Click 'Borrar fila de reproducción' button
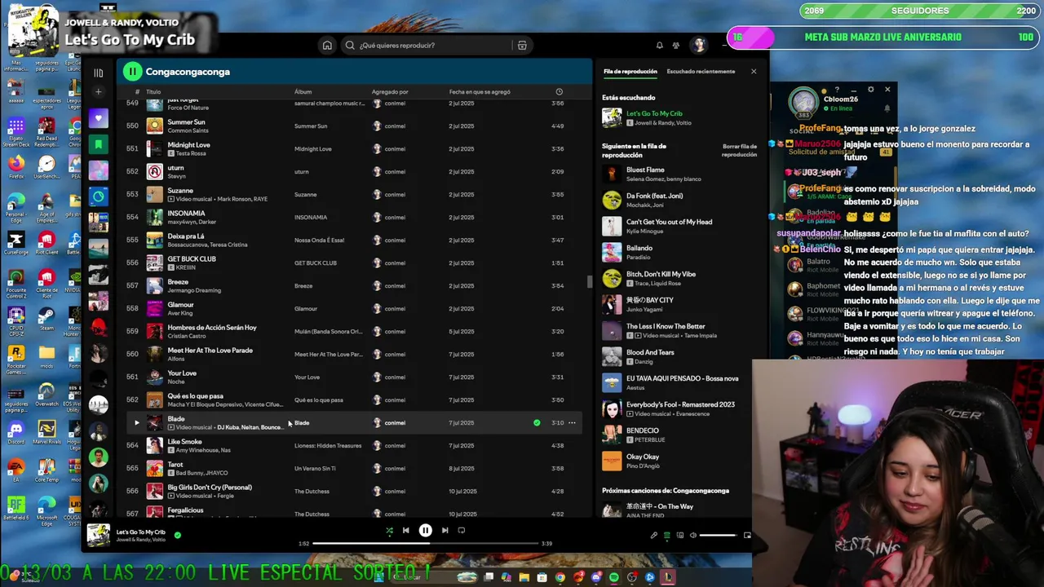Screen dimensions: 1044x587 739,150
